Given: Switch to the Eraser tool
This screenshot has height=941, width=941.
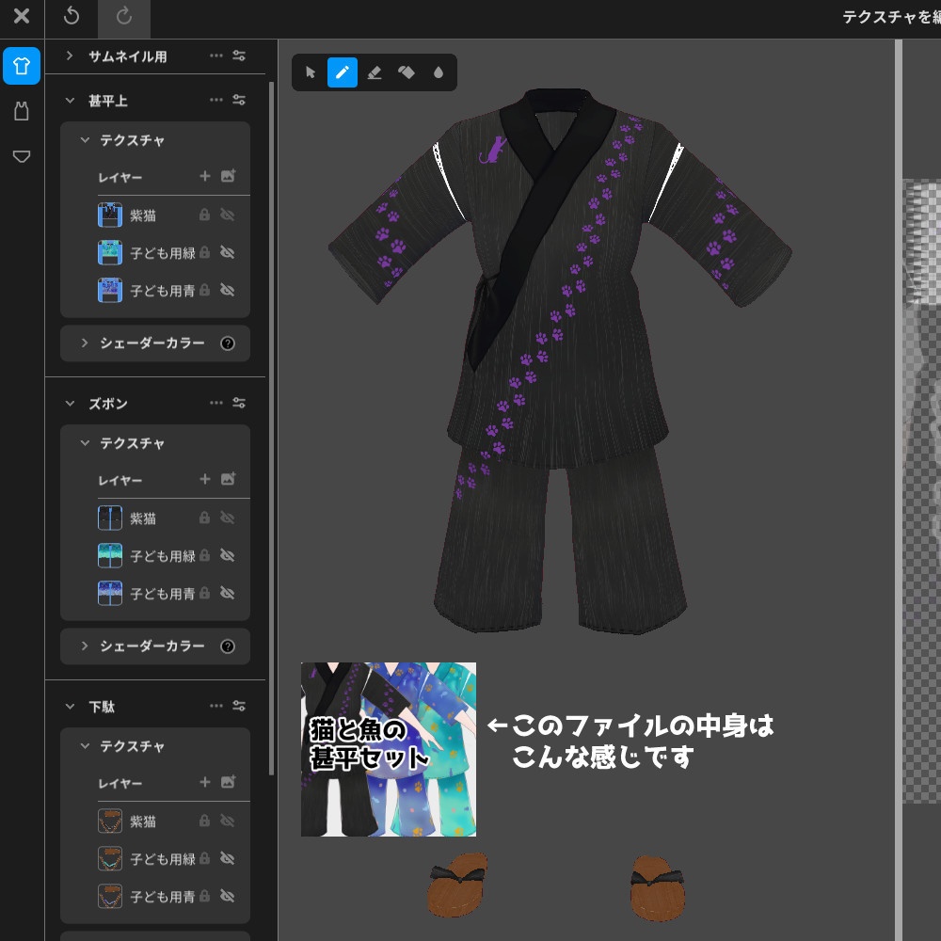Looking at the screenshot, I should tap(375, 72).
